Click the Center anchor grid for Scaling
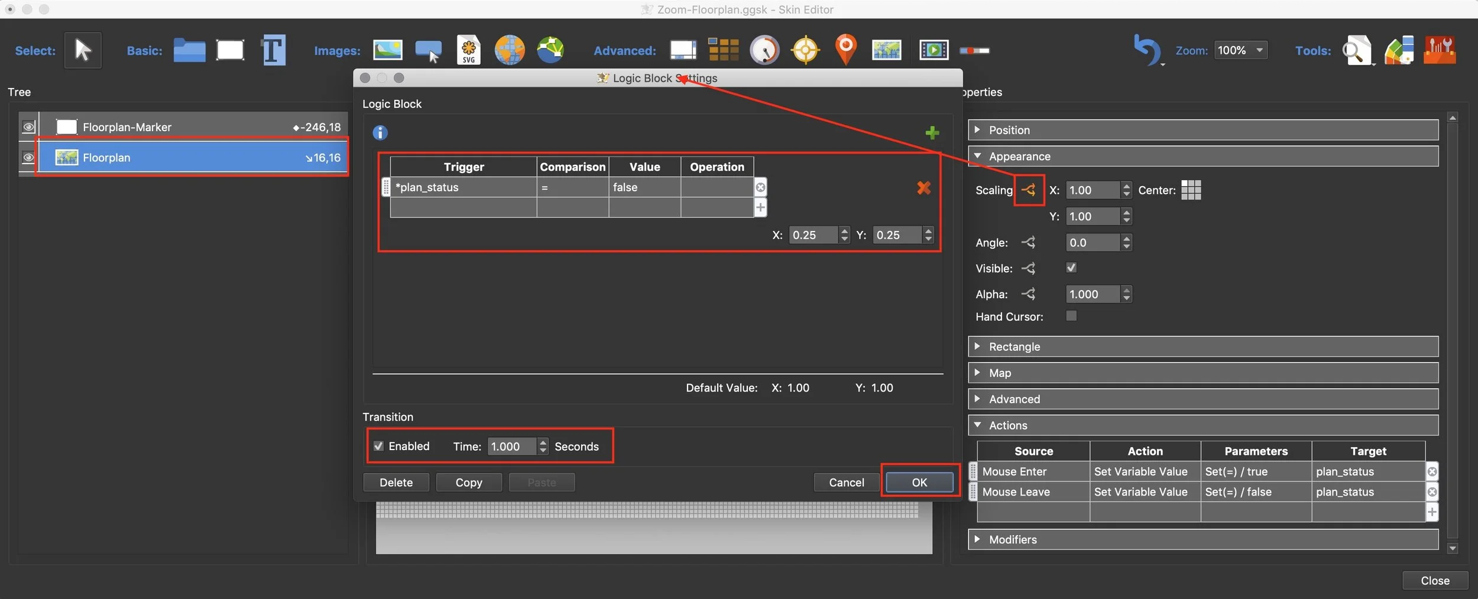This screenshot has width=1478, height=599. 1191,190
